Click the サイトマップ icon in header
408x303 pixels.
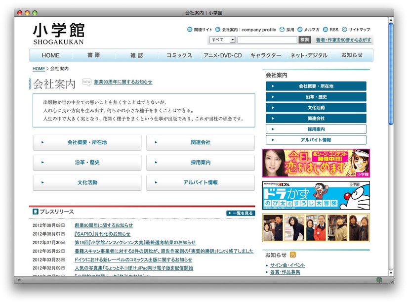(x=344, y=30)
